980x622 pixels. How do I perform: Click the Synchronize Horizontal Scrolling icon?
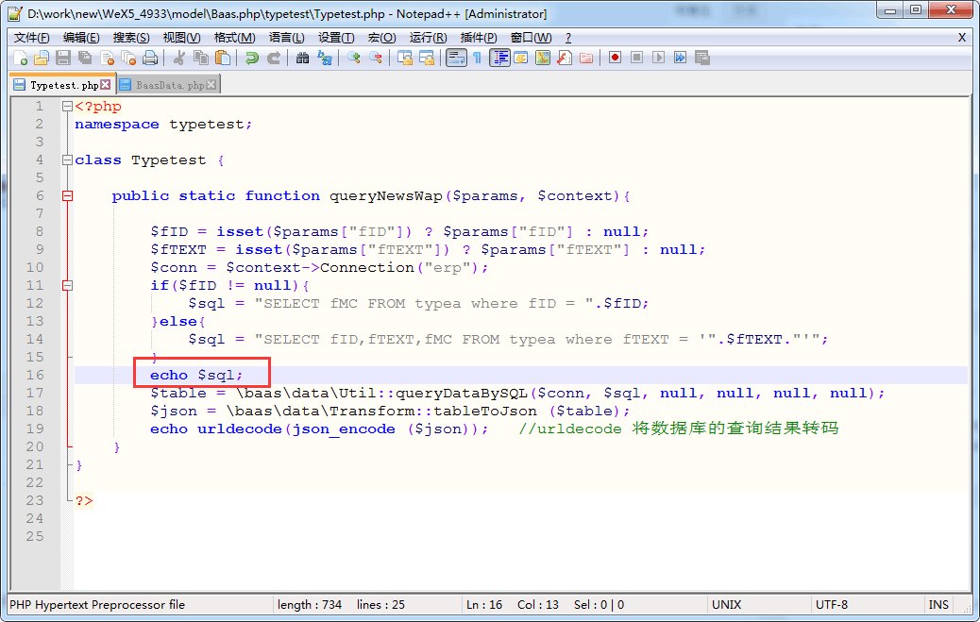pos(427,59)
